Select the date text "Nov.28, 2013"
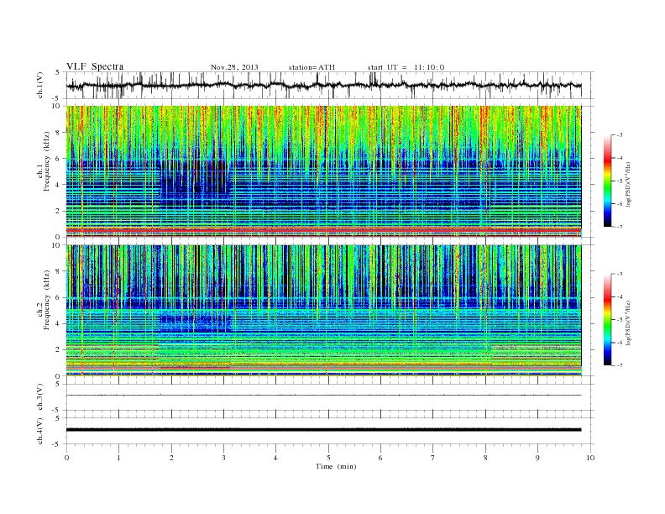Screen dimensions: 665x514 coord(234,67)
